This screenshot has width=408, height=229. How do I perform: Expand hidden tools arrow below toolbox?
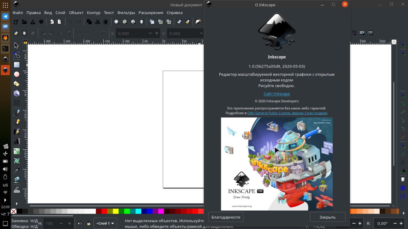pos(17,203)
